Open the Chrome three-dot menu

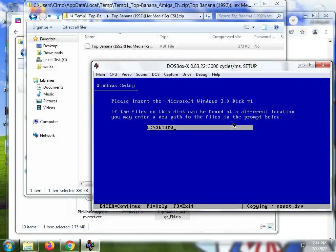click(326, 32)
